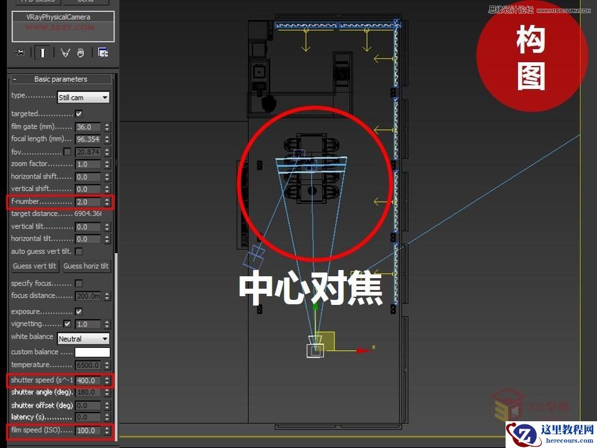Click the focal length spinner arrows
The width and height of the screenshot is (597, 448).
[x=107, y=139]
